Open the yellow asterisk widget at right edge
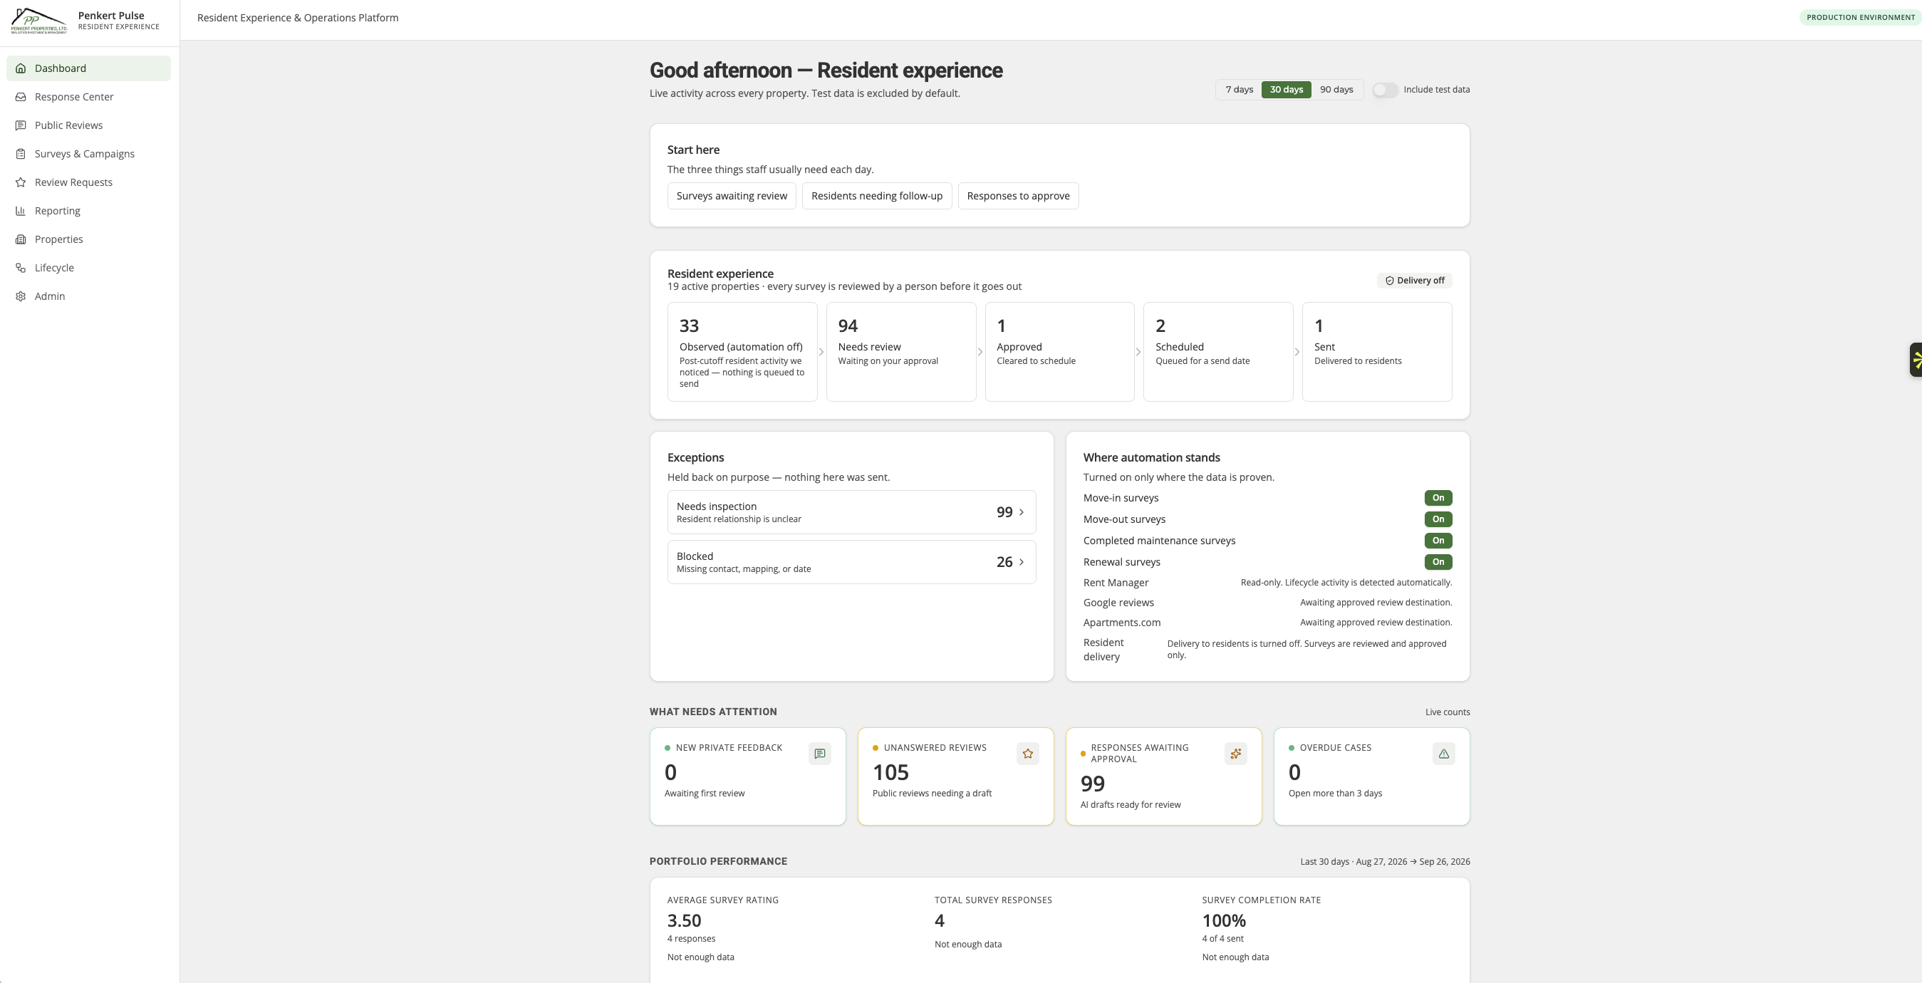The image size is (1922, 983). pos(1916,360)
